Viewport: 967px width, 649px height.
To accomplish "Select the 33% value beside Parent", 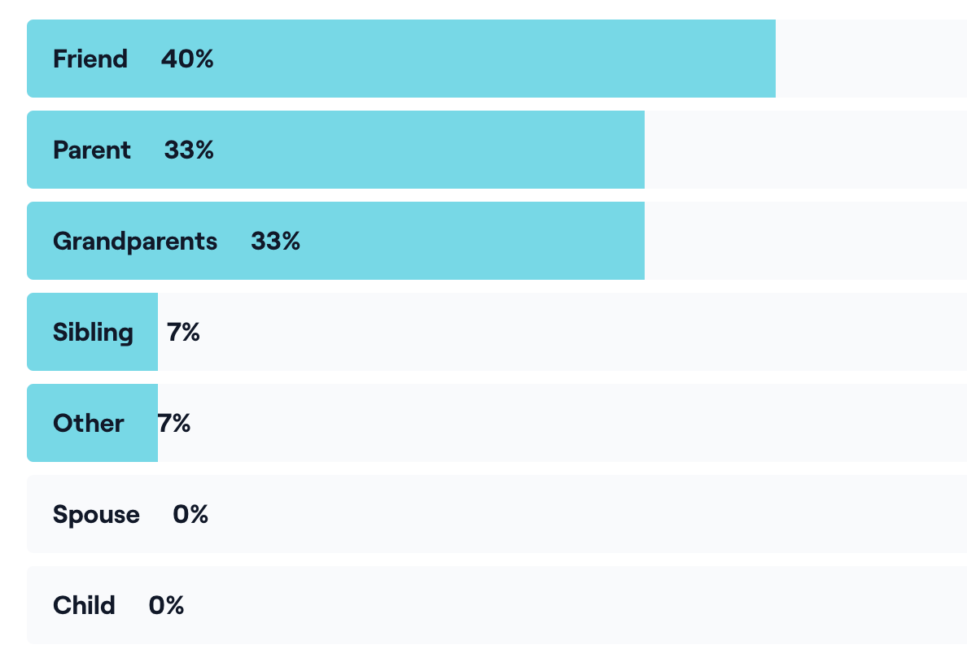I will coord(189,150).
